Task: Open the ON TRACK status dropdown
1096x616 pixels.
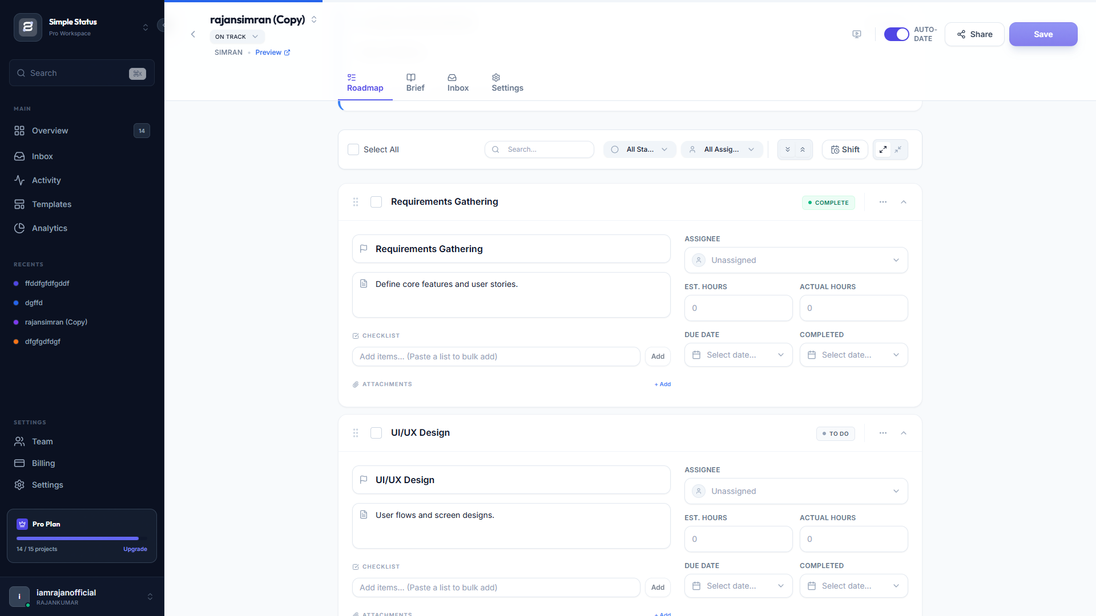Action: 236,37
